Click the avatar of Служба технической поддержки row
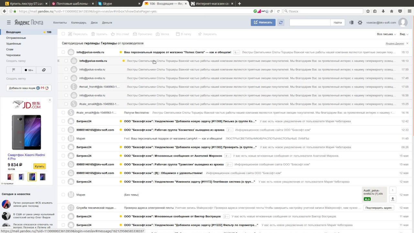Image resolution: width=414 pixels, height=233 pixels. click(71, 208)
